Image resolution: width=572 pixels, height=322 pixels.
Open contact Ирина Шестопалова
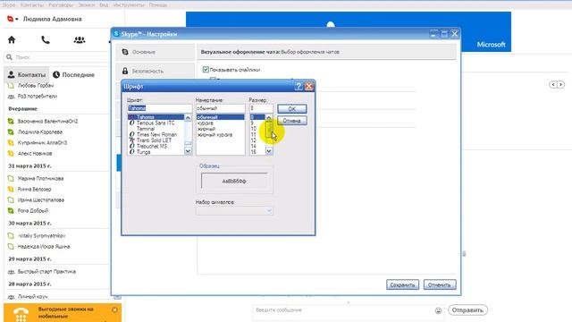point(41,200)
